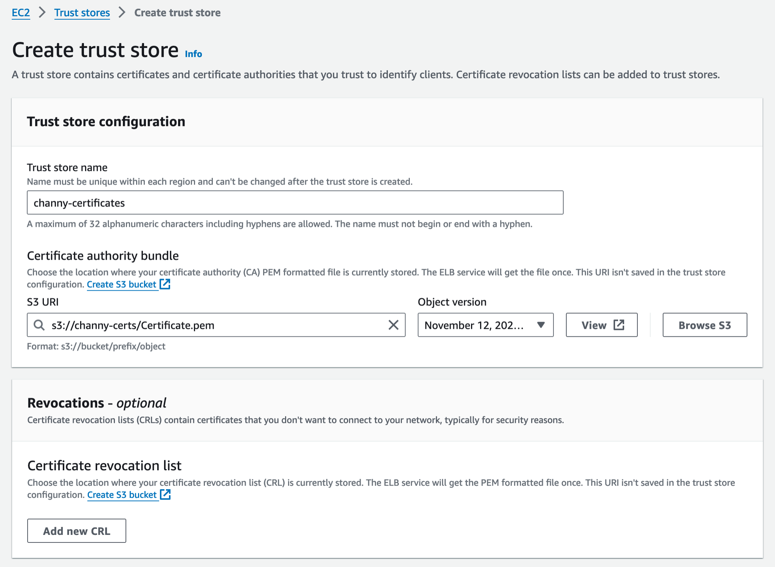Click Create trust store breadcrumb text
775x567 pixels.
(177, 12)
